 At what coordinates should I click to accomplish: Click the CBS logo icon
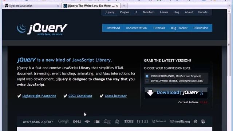129,122
